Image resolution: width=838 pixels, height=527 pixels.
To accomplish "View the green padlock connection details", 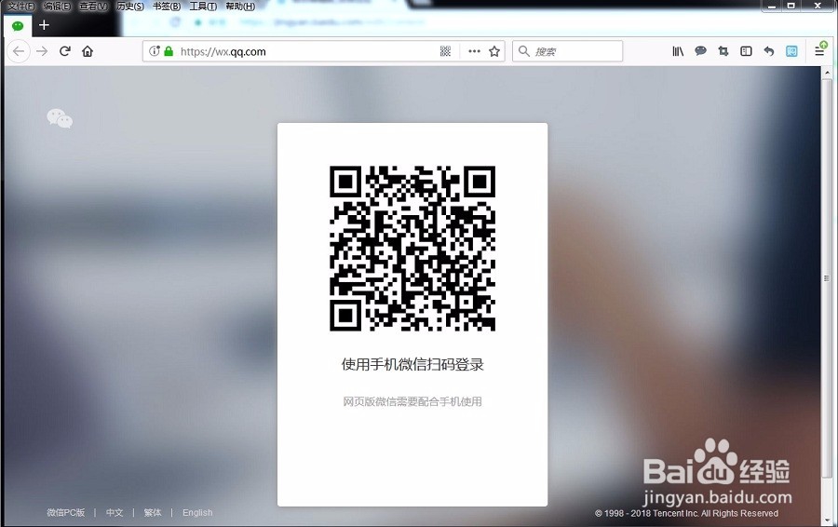I will [169, 51].
